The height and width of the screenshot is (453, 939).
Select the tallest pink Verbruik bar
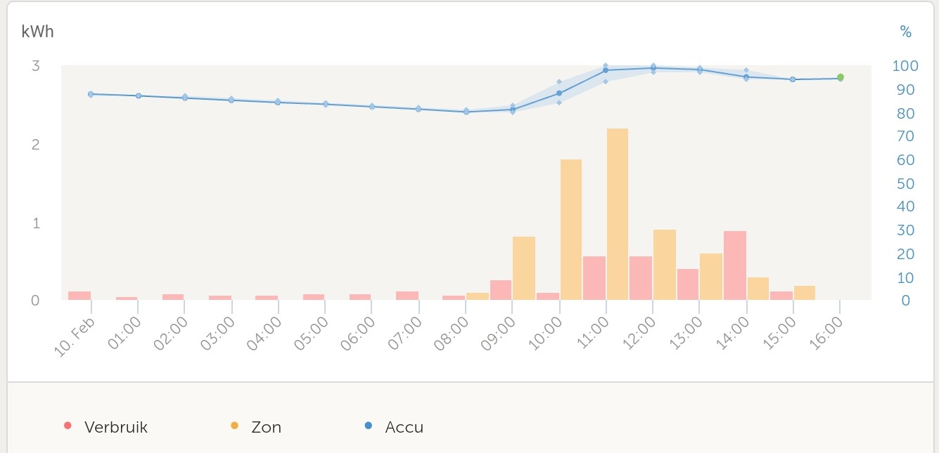click(x=734, y=265)
